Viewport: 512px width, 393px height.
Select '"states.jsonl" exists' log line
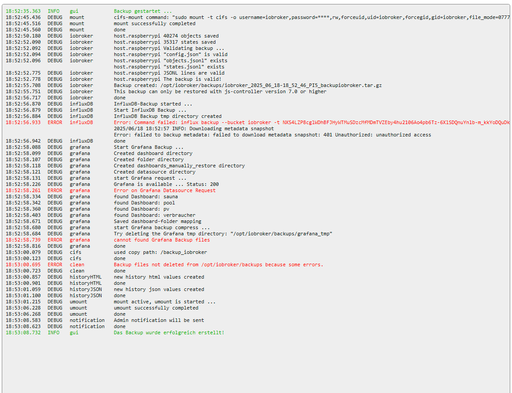point(169,67)
